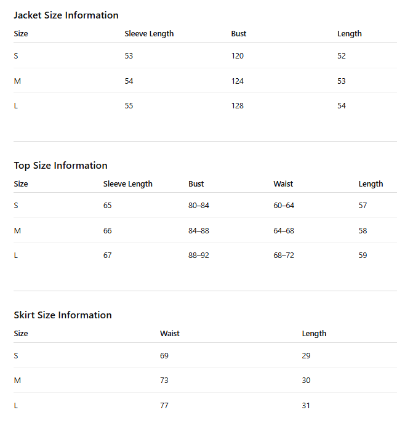
Task: Click the Bust header in Jacket table
Action: click(239, 34)
